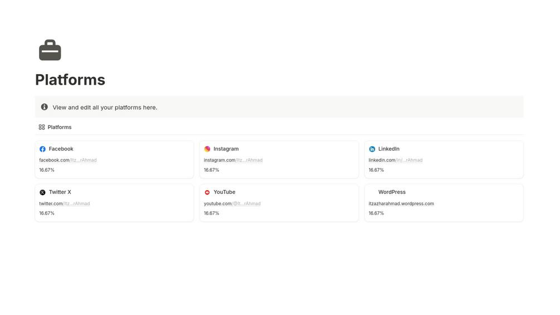Open the YouTube card title
560x315 pixels.
coord(224,192)
